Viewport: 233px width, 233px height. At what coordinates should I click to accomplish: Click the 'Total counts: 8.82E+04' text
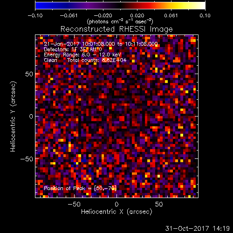tap(96, 60)
